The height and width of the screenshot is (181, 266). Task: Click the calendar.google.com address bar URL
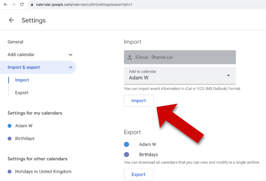point(84,5)
